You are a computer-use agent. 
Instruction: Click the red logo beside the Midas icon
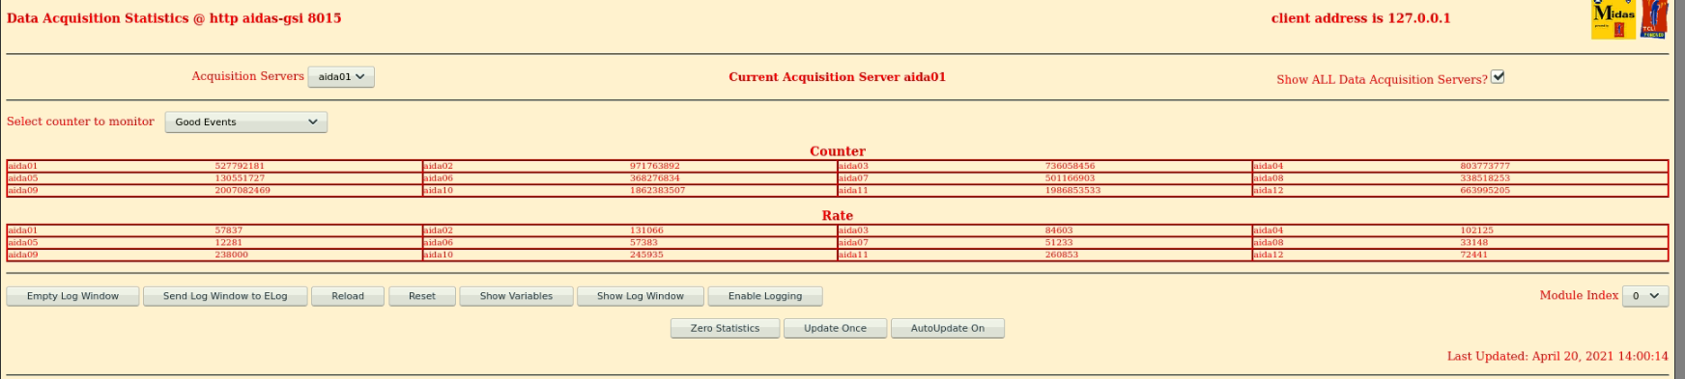1655,19
